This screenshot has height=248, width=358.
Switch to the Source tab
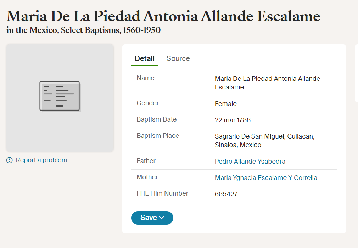tap(178, 58)
